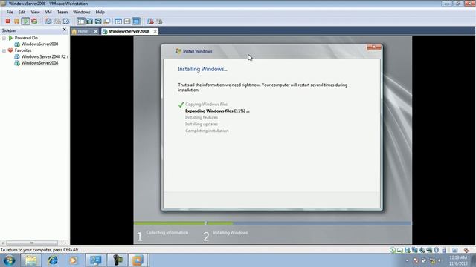Screen dimensions: 476x267
Task: Open the VM menu
Action: (48, 12)
